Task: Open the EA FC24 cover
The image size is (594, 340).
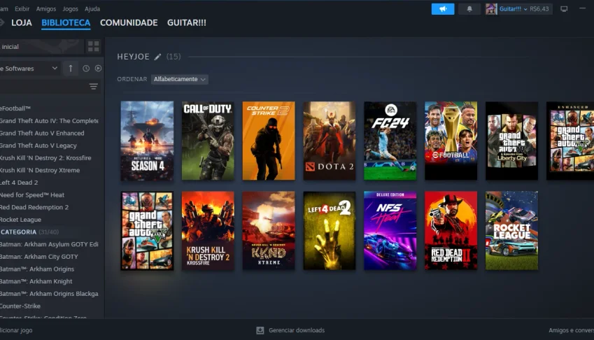Action: 390,141
